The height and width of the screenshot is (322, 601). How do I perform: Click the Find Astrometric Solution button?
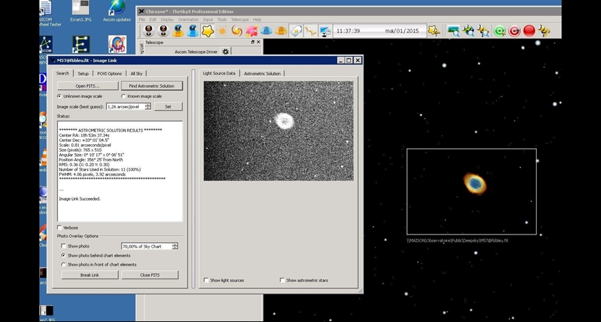coord(152,85)
